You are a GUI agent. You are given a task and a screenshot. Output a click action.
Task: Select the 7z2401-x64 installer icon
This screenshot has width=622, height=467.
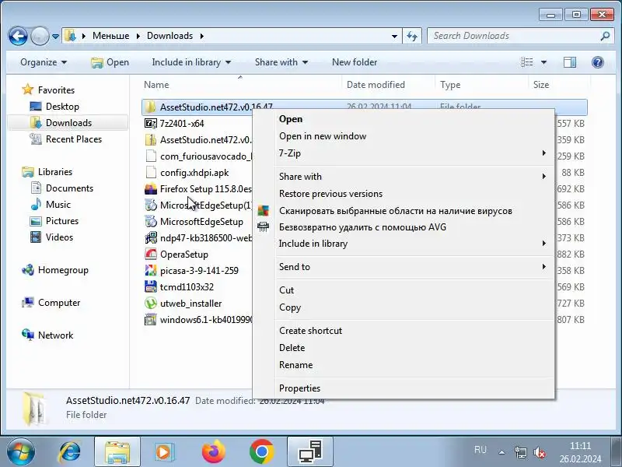point(150,124)
